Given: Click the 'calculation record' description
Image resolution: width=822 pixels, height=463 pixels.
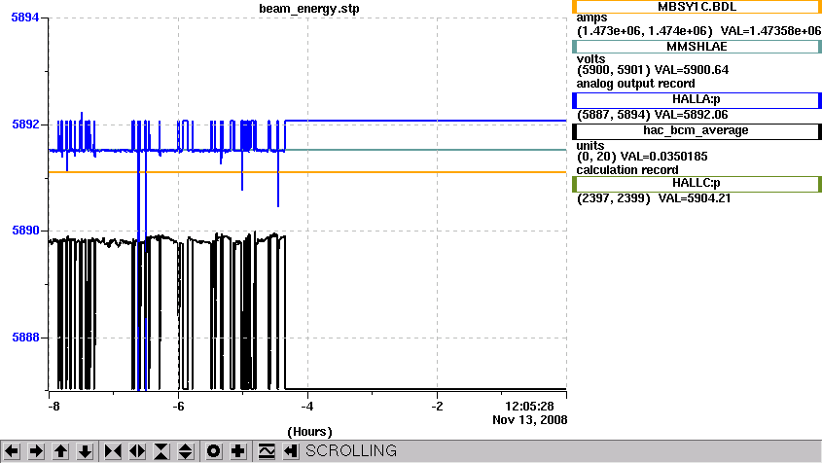Looking at the screenshot, I should tap(627, 170).
